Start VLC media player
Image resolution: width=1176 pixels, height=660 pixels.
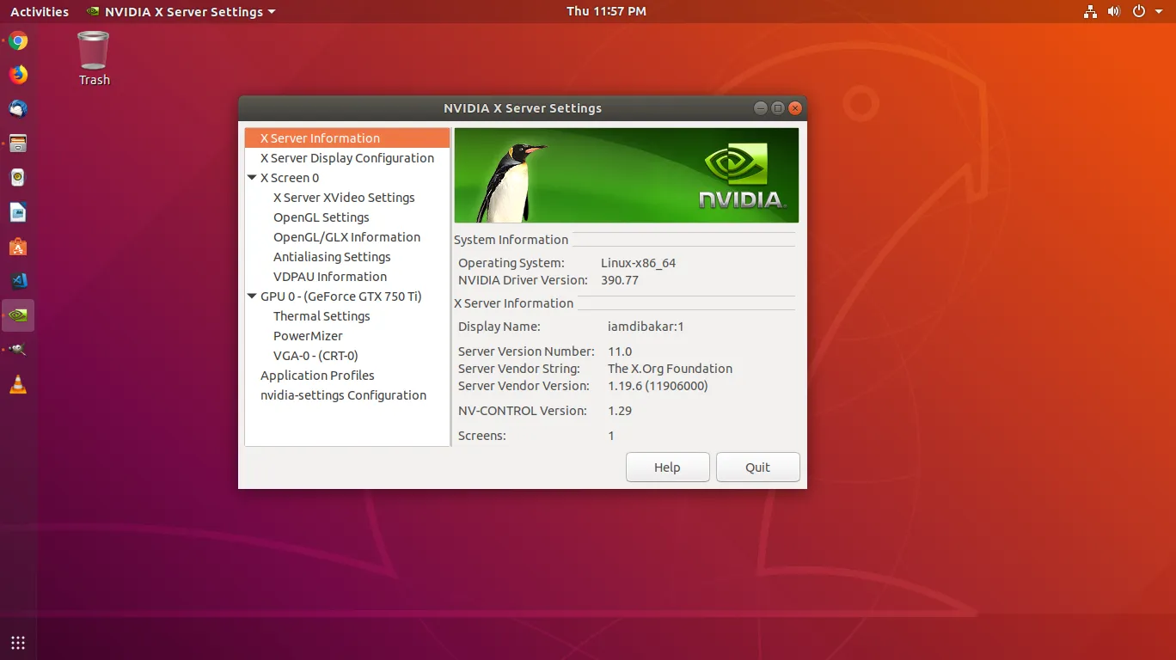17,384
